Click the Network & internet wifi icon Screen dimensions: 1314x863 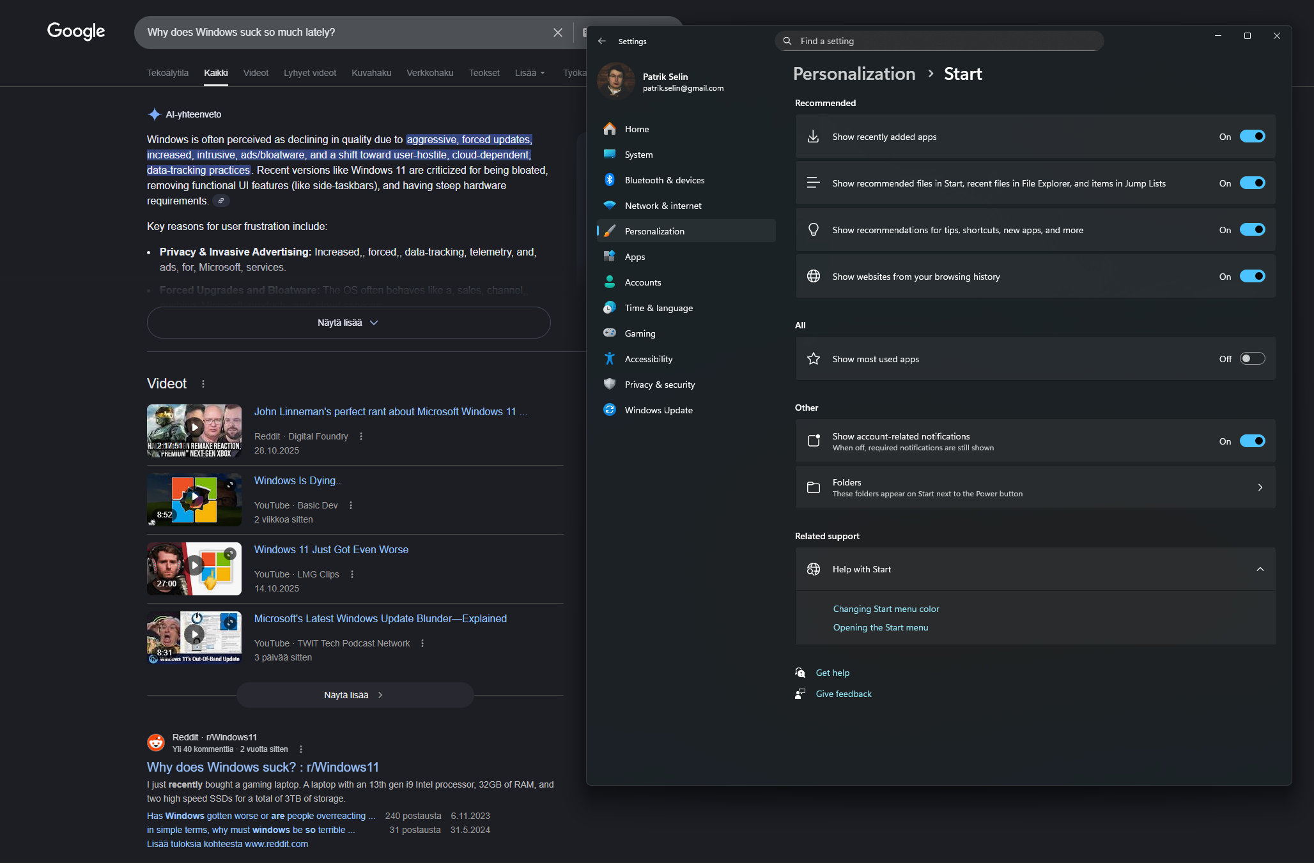(610, 206)
